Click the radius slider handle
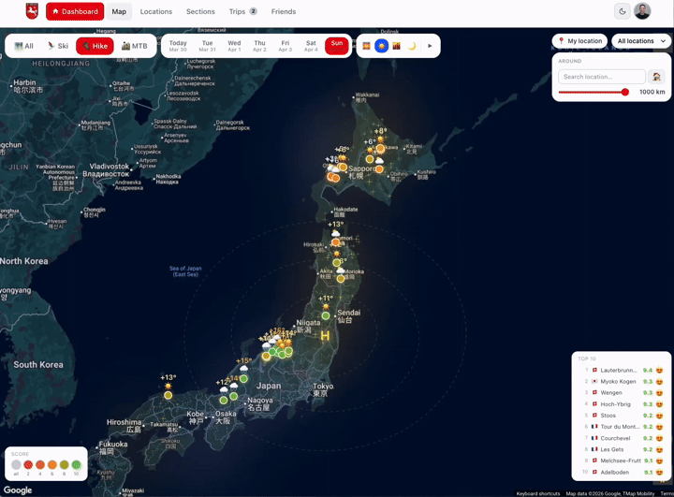 click(x=625, y=93)
